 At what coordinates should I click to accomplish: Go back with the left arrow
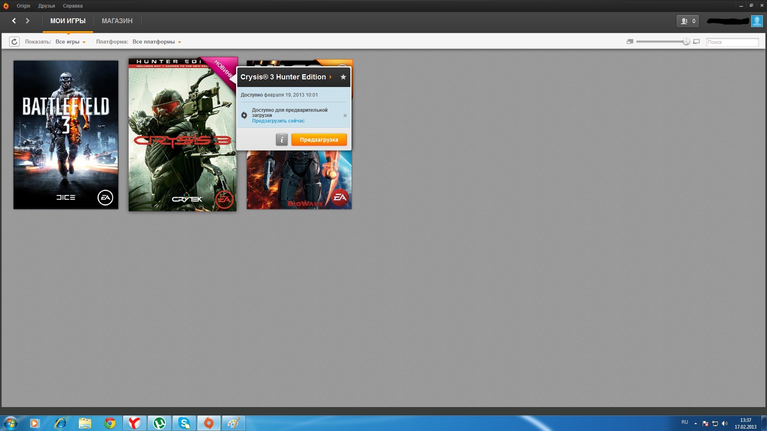coord(14,21)
